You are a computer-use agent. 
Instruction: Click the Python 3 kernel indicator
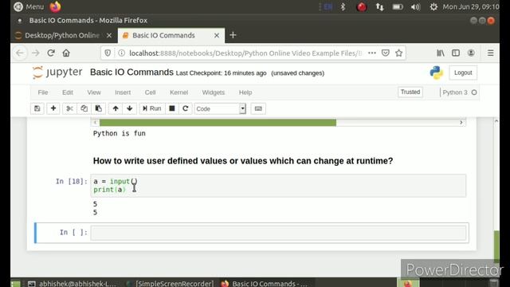point(459,92)
